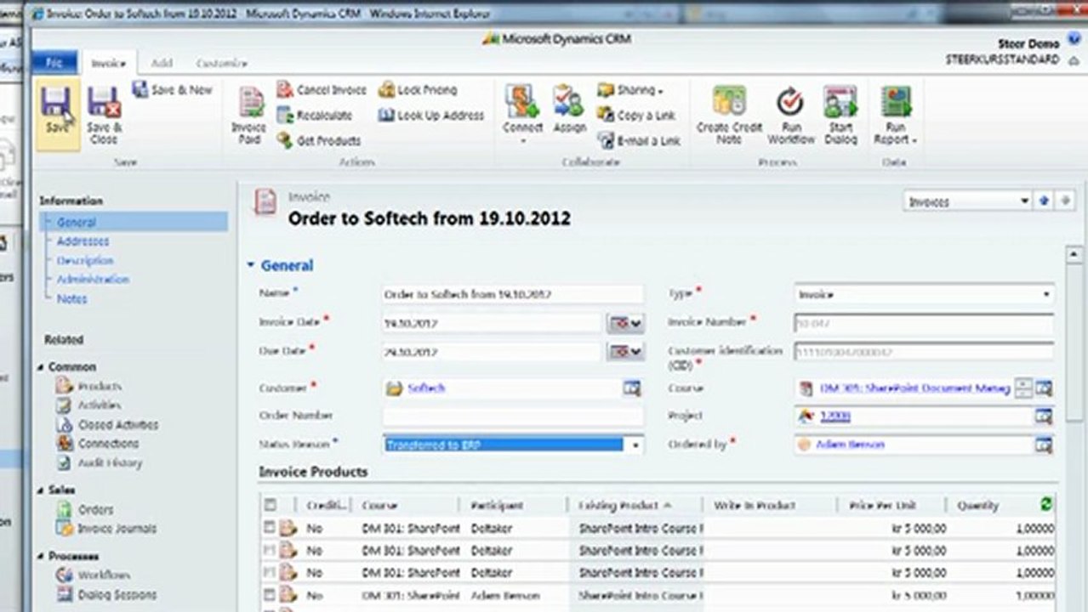Check the Adam Benson product row checkbox
This screenshot has width=1088, height=612.
[x=270, y=595]
